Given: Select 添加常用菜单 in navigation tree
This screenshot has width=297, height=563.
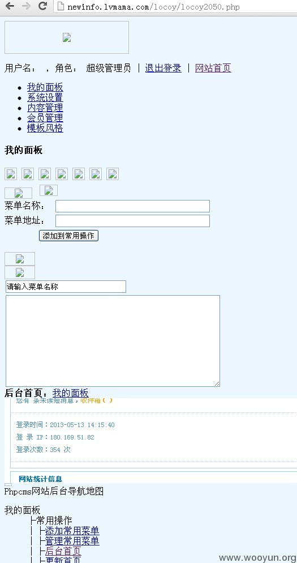Looking at the screenshot, I should [72, 530].
